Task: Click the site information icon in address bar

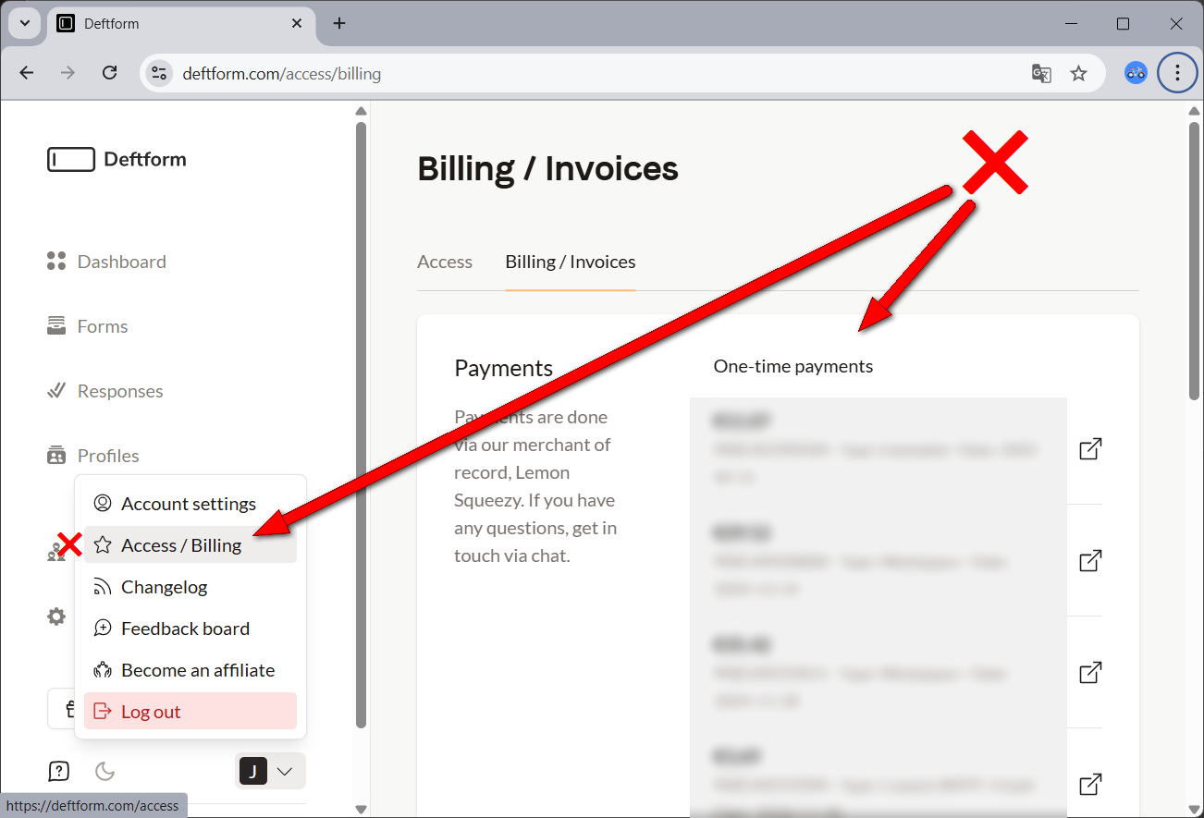Action: pyautogui.click(x=159, y=73)
